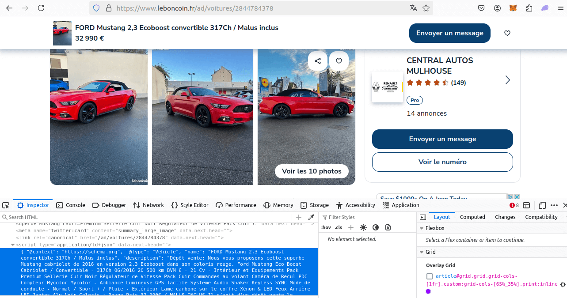Image resolution: width=567 pixels, height=298 pixels.
Task: Bookmark this page with star icon
Action: (426, 8)
